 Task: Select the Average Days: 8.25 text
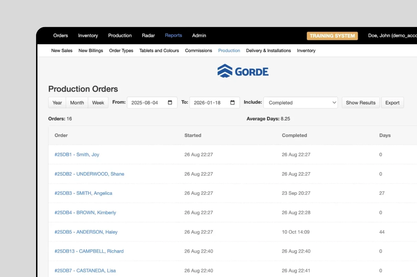click(268, 119)
